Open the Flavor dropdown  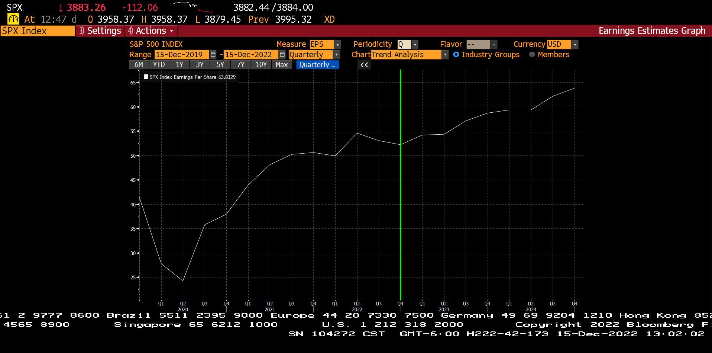(x=494, y=44)
